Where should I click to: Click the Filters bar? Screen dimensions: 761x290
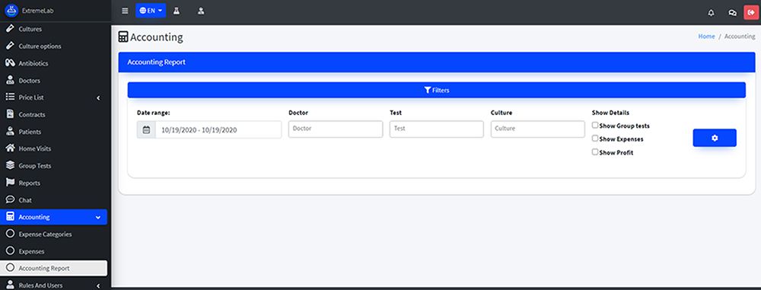436,90
